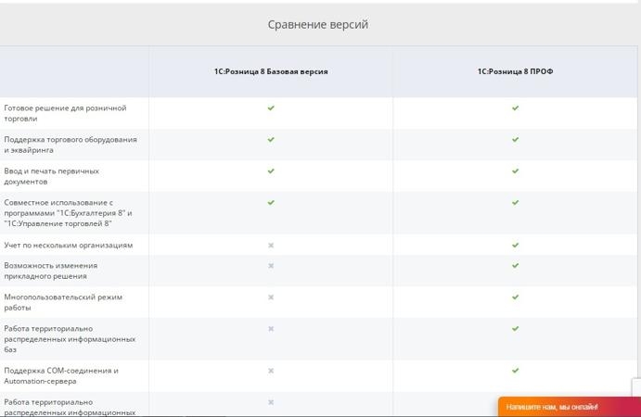Click the ПРОФ checkmark for Готовое решение row

pos(516,108)
